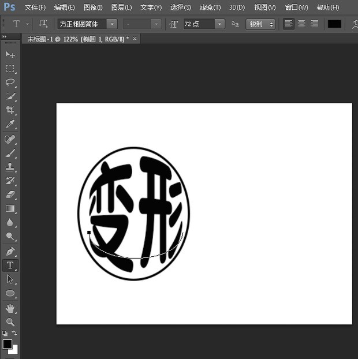Open the font size dropdown 72 点
The image size is (358, 359).
(219, 24)
